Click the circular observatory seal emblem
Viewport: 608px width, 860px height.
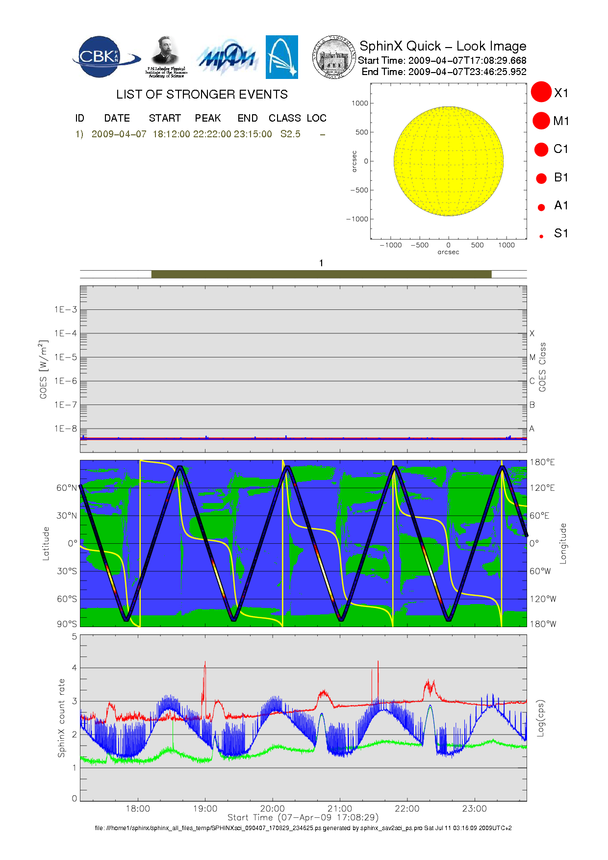[x=334, y=57]
